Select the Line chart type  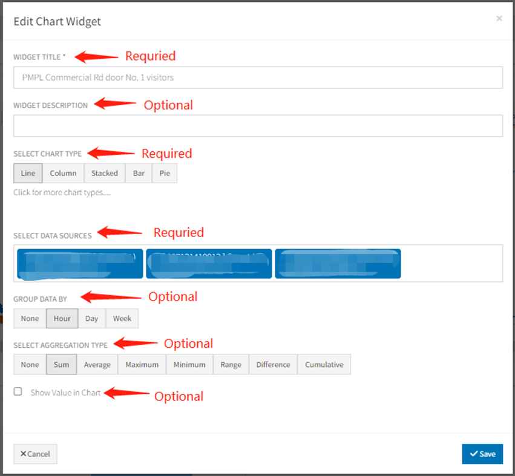[28, 173]
